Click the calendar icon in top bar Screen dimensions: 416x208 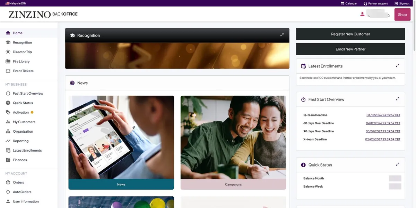(x=343, y=3)
